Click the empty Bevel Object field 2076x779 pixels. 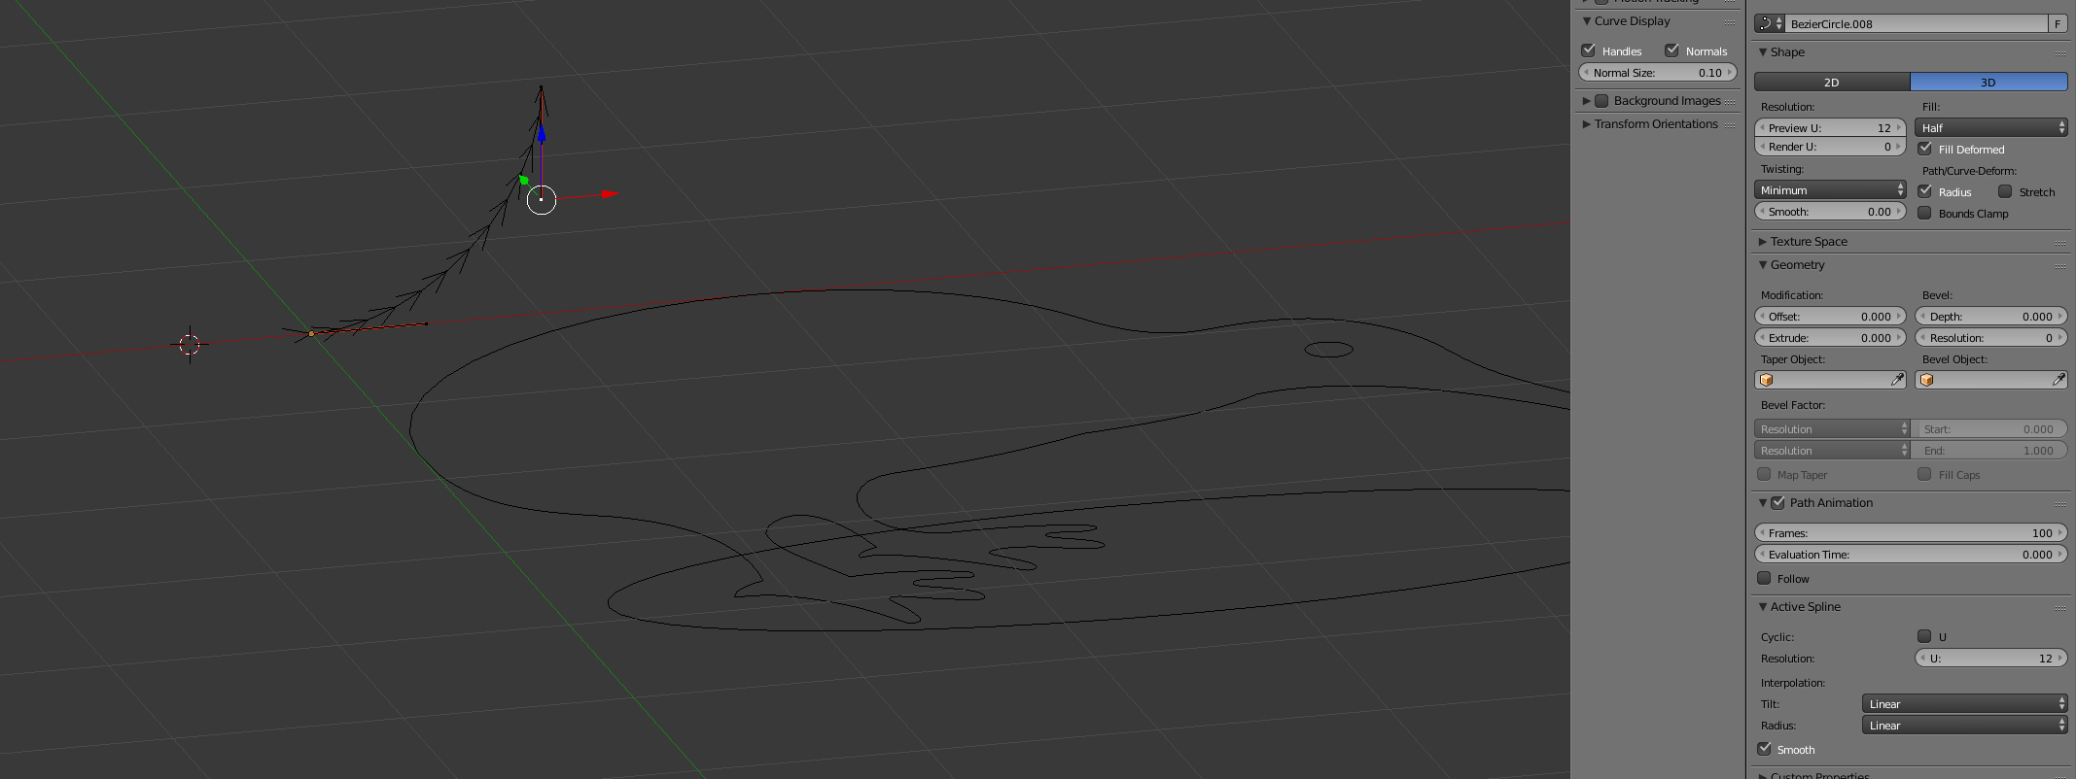[1990, 380]
